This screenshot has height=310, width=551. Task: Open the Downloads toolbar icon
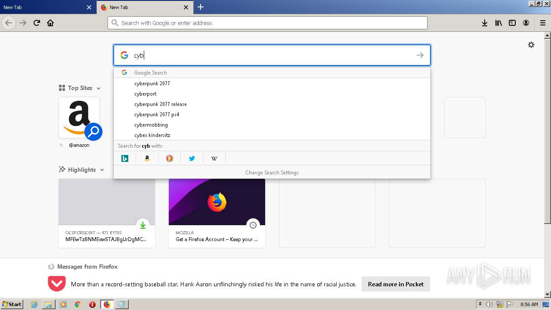coord(485,23)
